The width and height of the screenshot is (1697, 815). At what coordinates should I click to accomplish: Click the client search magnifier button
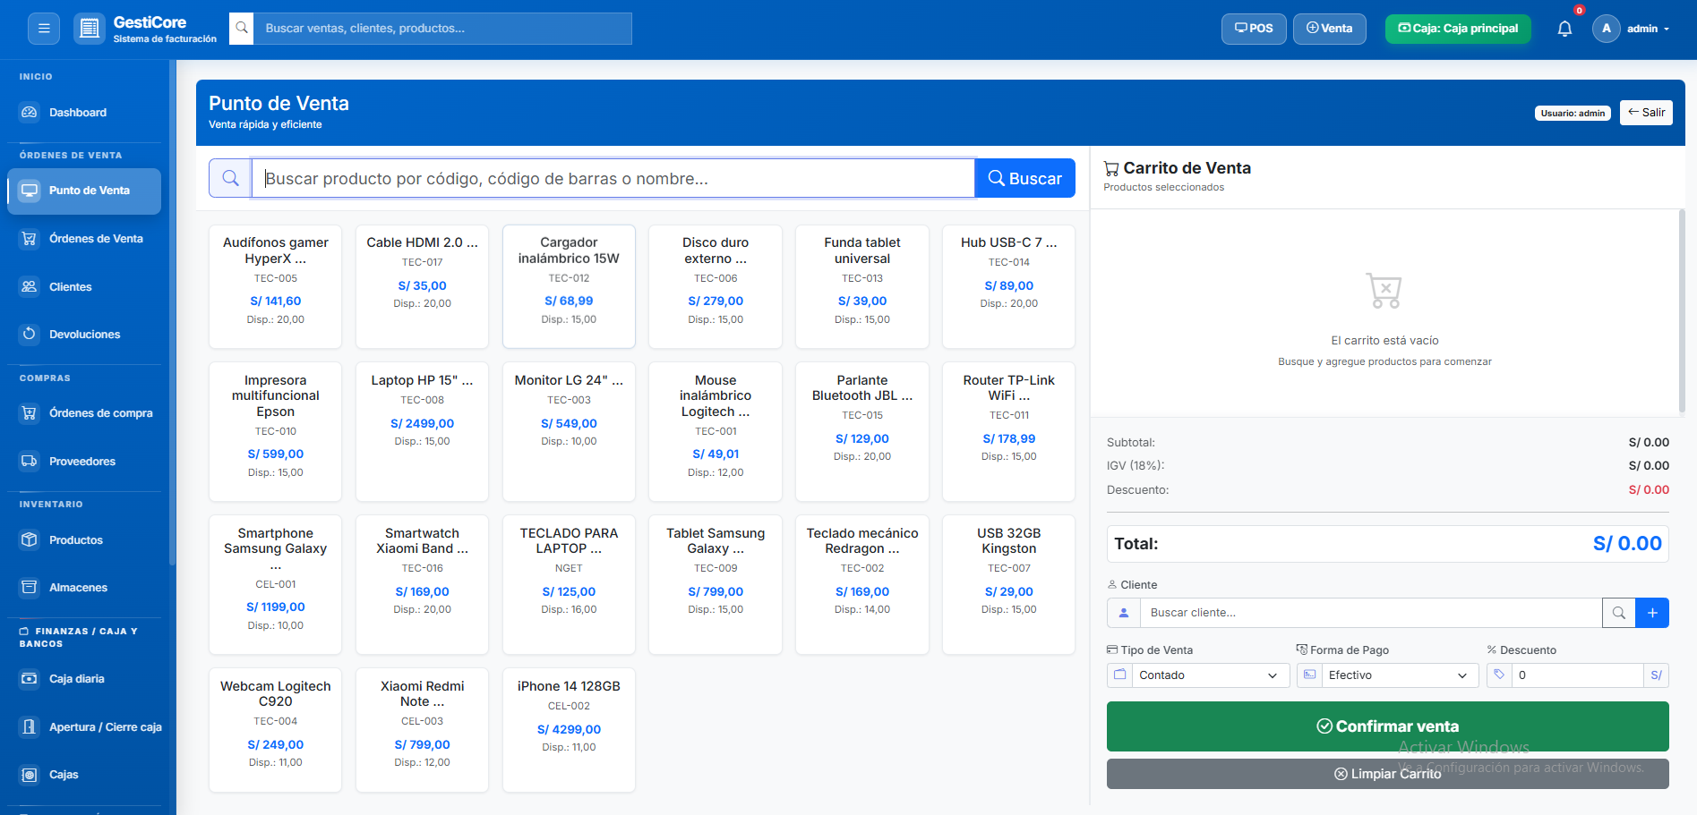(1618, 613)
